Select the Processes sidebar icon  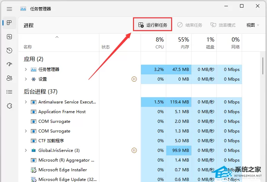(x=9, y=22)
